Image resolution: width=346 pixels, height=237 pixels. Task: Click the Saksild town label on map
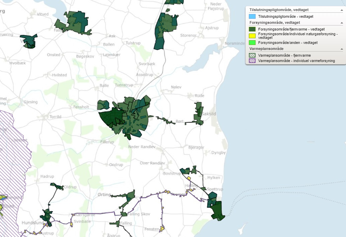click(209, 114)
